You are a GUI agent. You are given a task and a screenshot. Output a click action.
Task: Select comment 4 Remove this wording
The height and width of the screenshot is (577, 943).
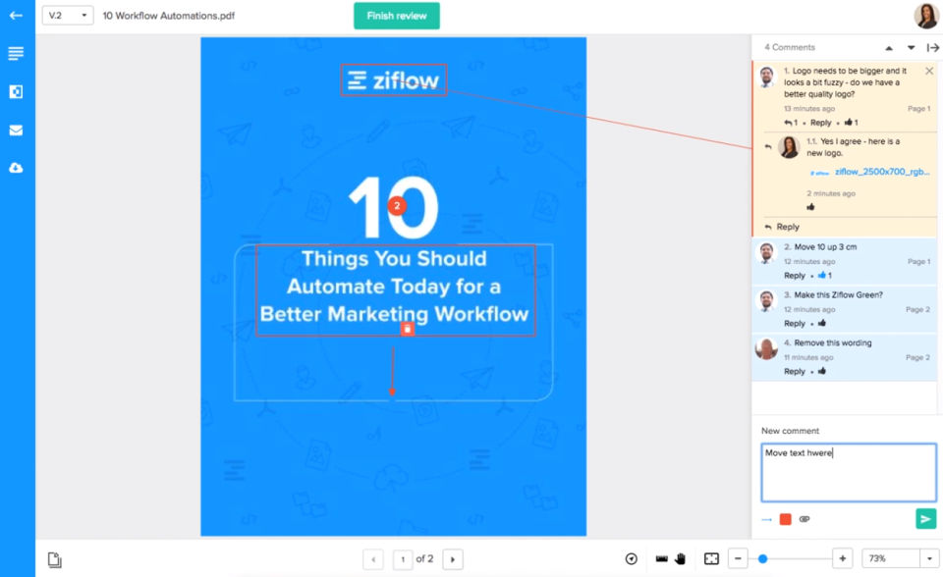click(845, 357)
